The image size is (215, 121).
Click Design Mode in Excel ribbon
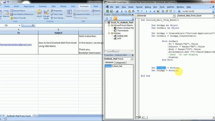tap(46, 14)
